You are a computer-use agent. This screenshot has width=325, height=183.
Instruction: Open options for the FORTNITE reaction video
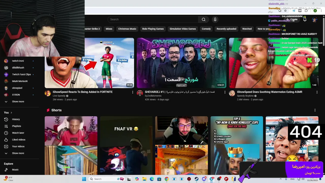pyautogui.click(x=133, y=92)
